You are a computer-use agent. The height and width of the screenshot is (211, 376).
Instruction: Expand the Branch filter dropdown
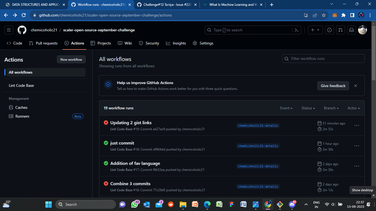point(331,108)
